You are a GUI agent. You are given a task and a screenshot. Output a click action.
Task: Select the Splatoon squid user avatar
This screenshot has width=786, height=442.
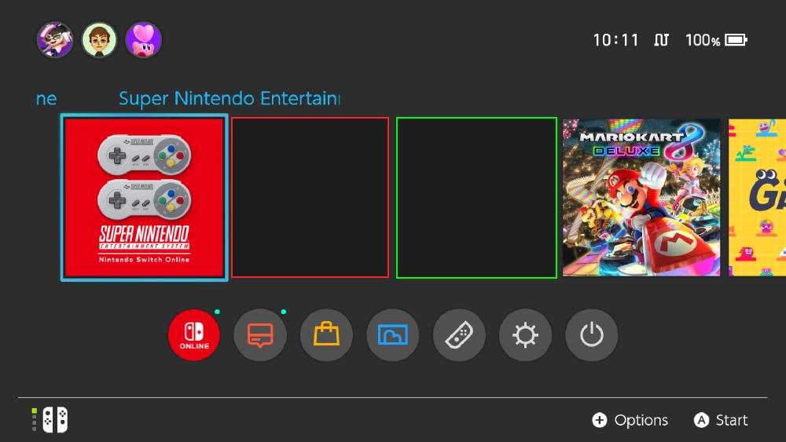click(x=55, y=39)
